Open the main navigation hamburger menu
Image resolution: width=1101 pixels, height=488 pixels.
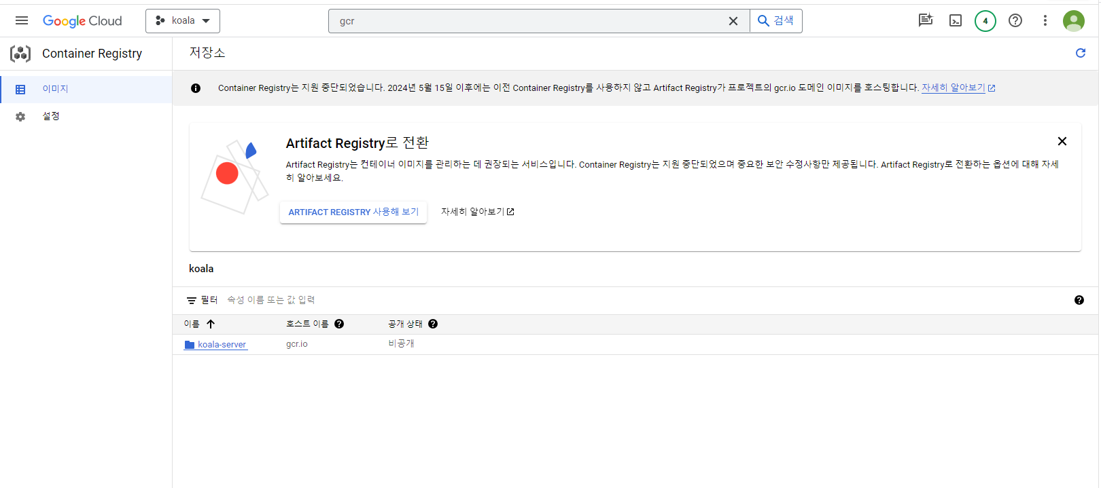22,20
